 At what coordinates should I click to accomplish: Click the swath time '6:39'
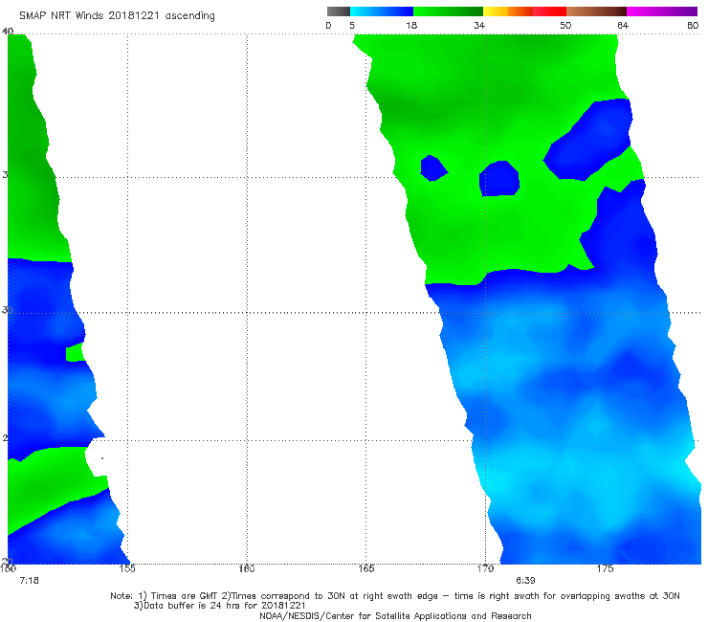pyautogui.click(x=525, y=581)
